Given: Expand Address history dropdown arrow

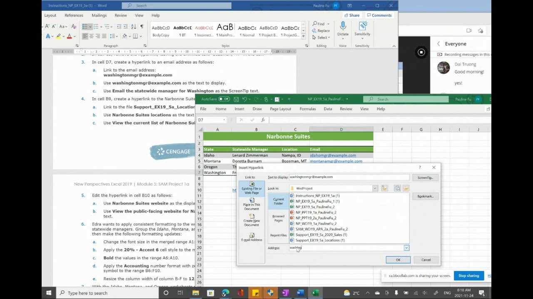Looking at the screenshot, I should coord(406,248).
